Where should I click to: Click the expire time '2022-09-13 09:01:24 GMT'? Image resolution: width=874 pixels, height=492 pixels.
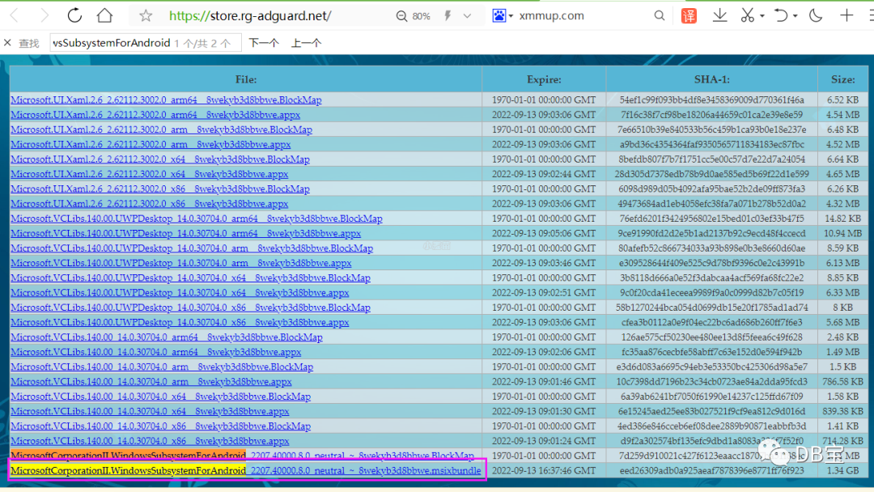544,441
